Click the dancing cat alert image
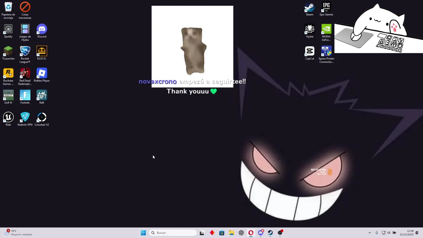 click(192, 46)
